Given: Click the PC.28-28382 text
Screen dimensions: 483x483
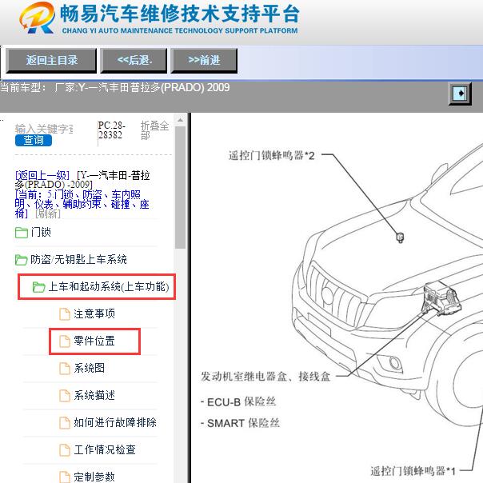Looking at the screenshot, I should pos(111,130).
